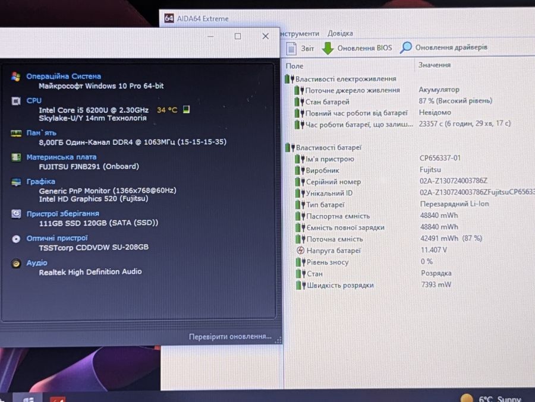Click the Поле column header
The height and width of the screenshot is (402, 535).
click(294, 66)
